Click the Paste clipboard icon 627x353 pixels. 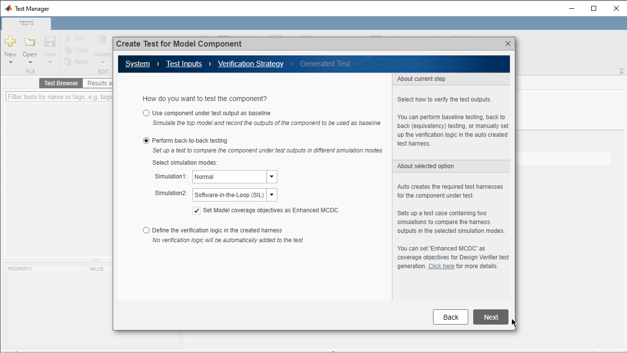[x=68, y=62]
